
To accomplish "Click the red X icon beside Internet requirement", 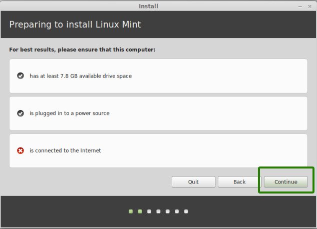I will click(21, 150).
